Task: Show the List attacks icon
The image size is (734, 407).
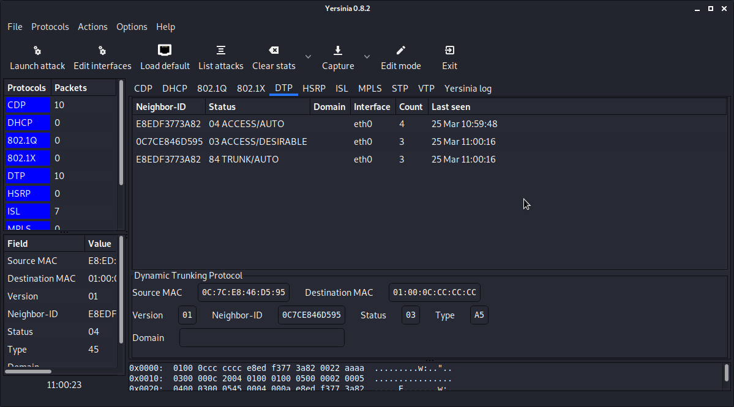Action: click(221, 50)
